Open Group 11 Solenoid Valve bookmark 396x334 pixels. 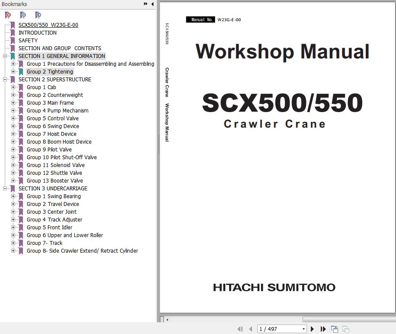click(56, 165)
